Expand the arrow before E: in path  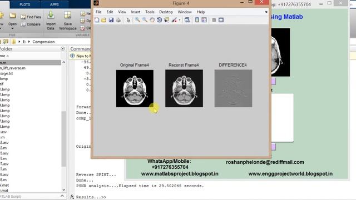pyautogui.click(x=19, y=42)
